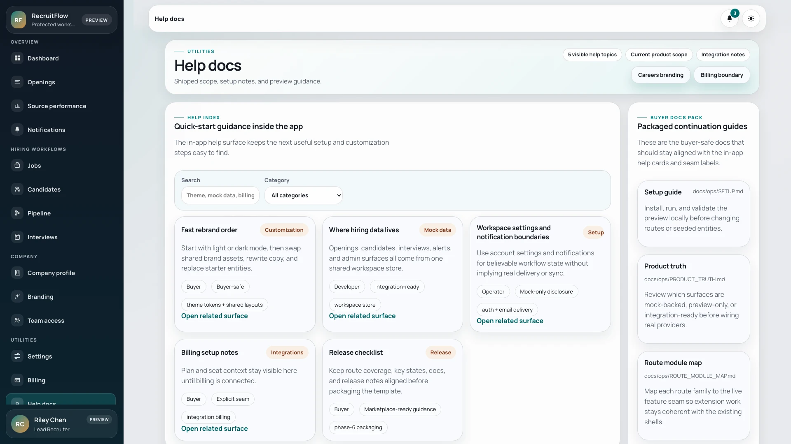The image size is (791, 444).
Task: Click the theme tokens + shared layouts tag
Action: pyautogui.click(x=225, y=305)
